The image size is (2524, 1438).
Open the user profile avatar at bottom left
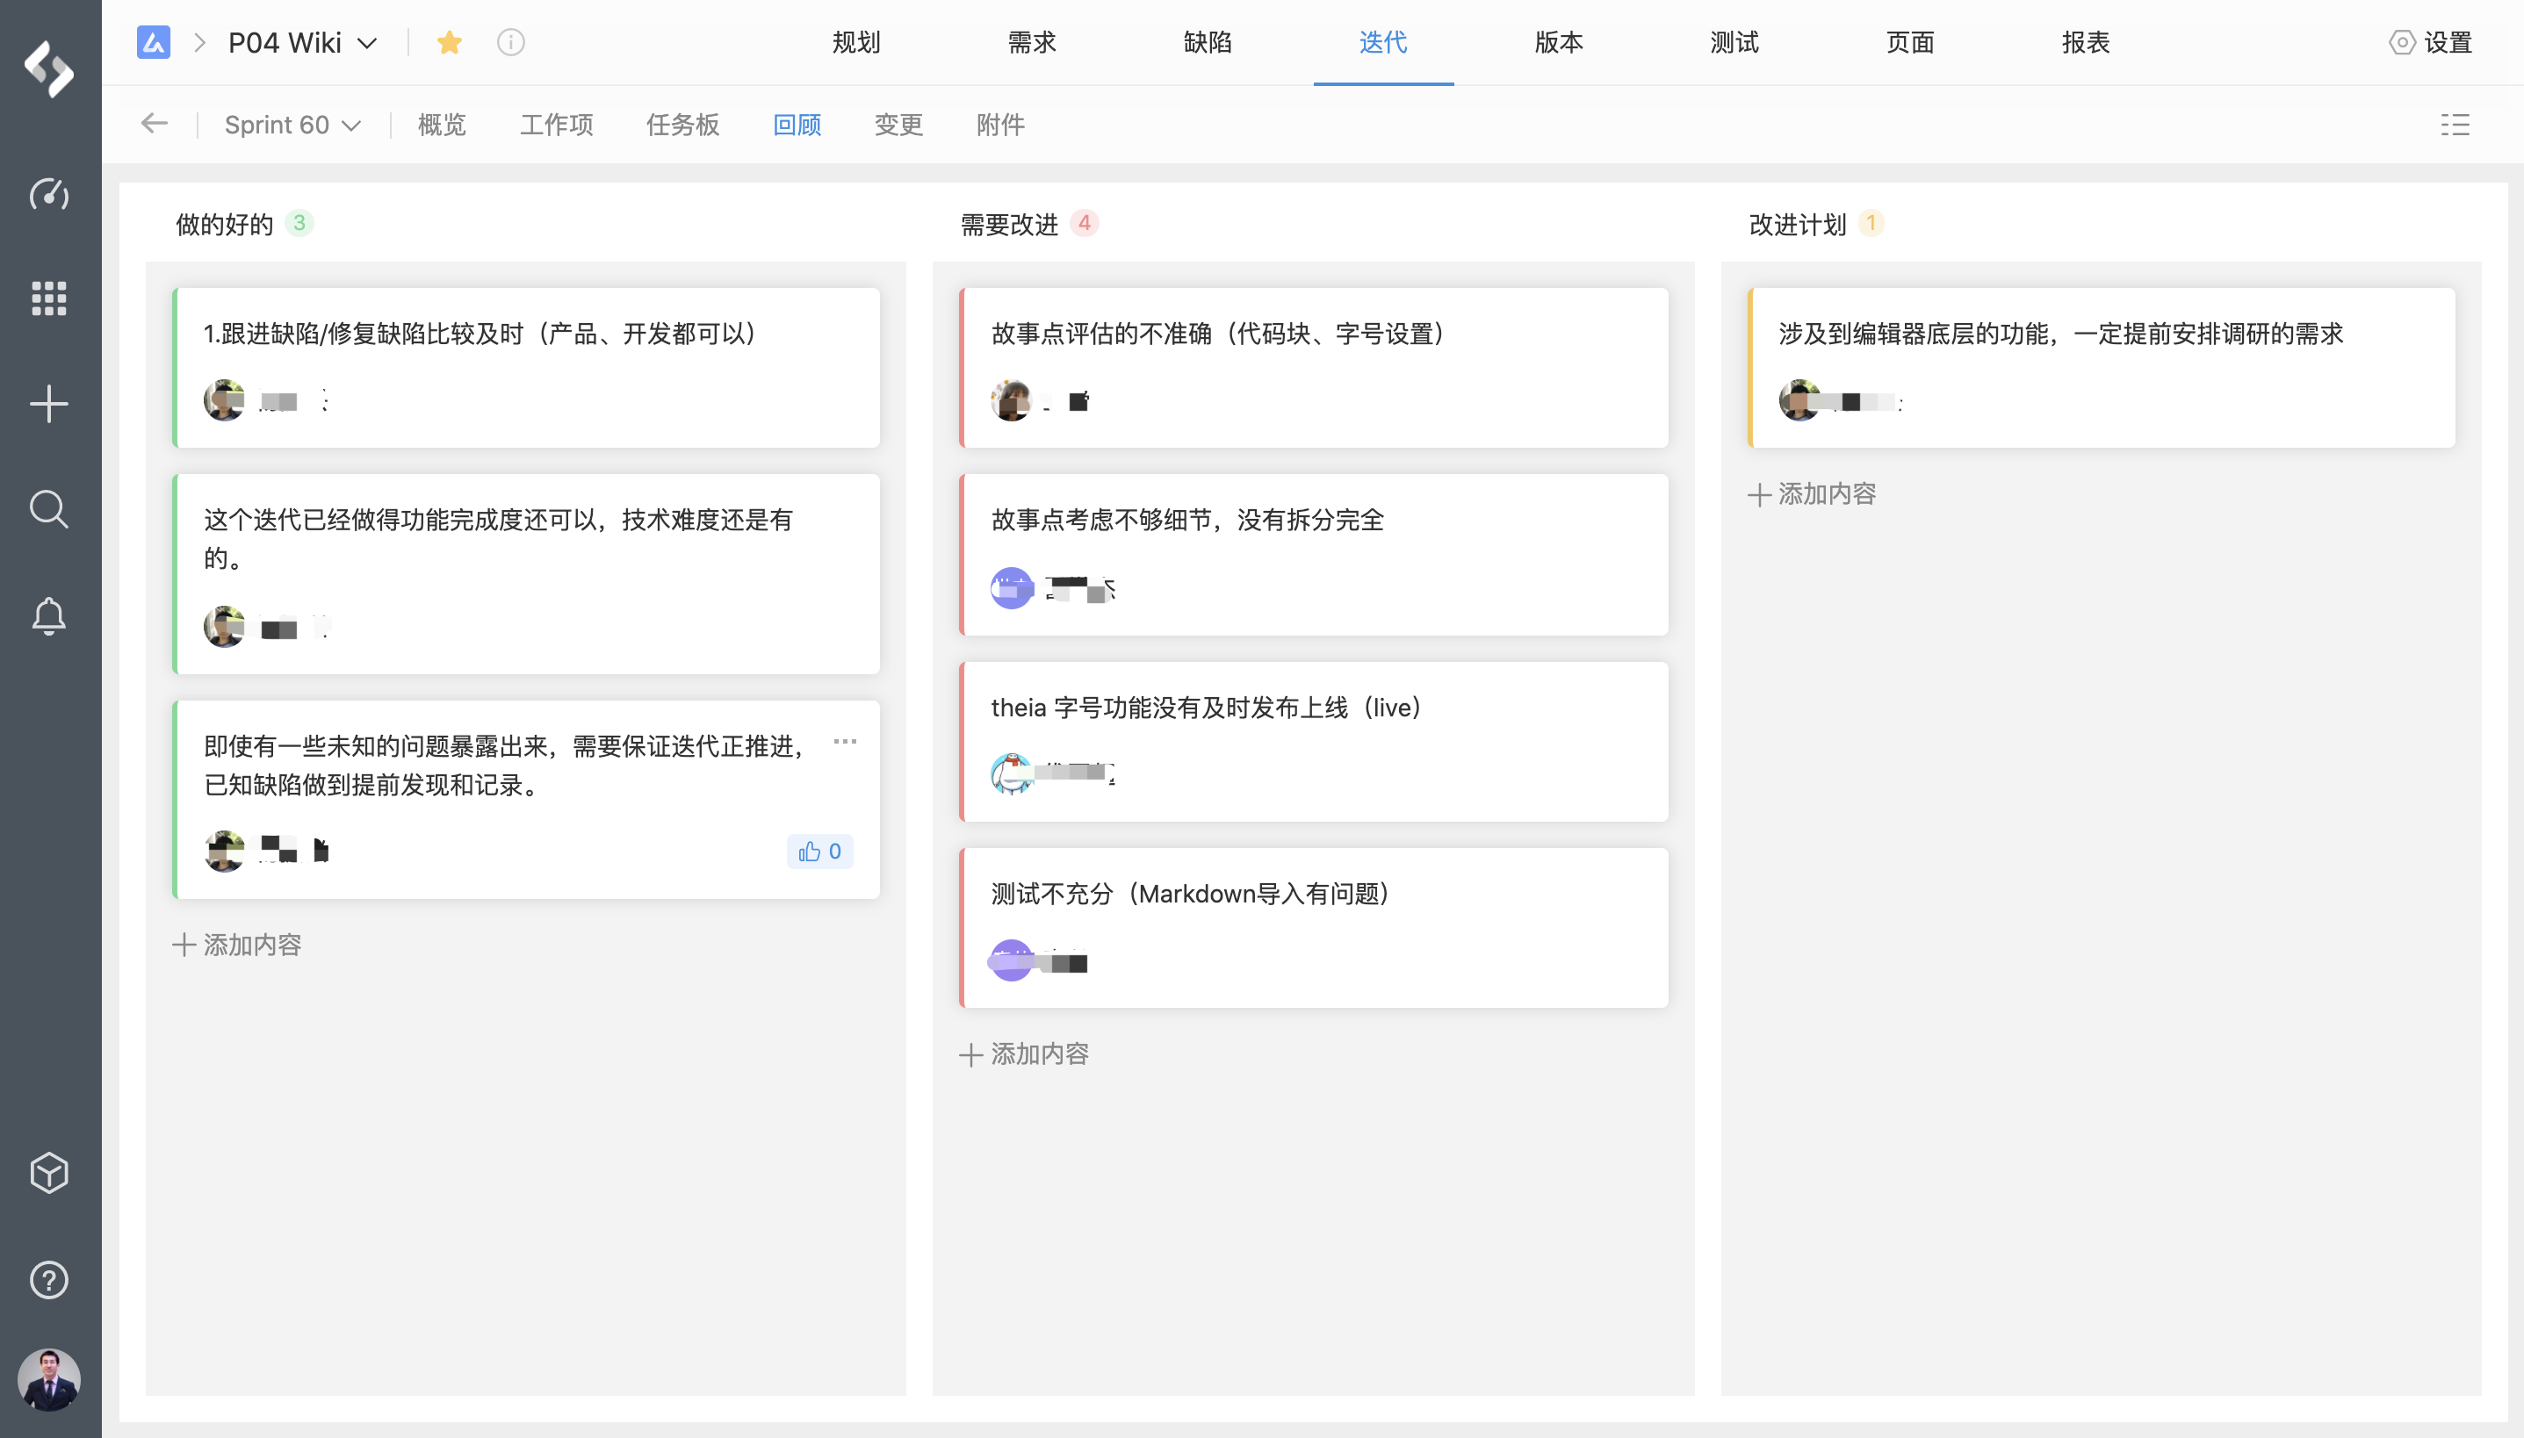click(48, 1378)
